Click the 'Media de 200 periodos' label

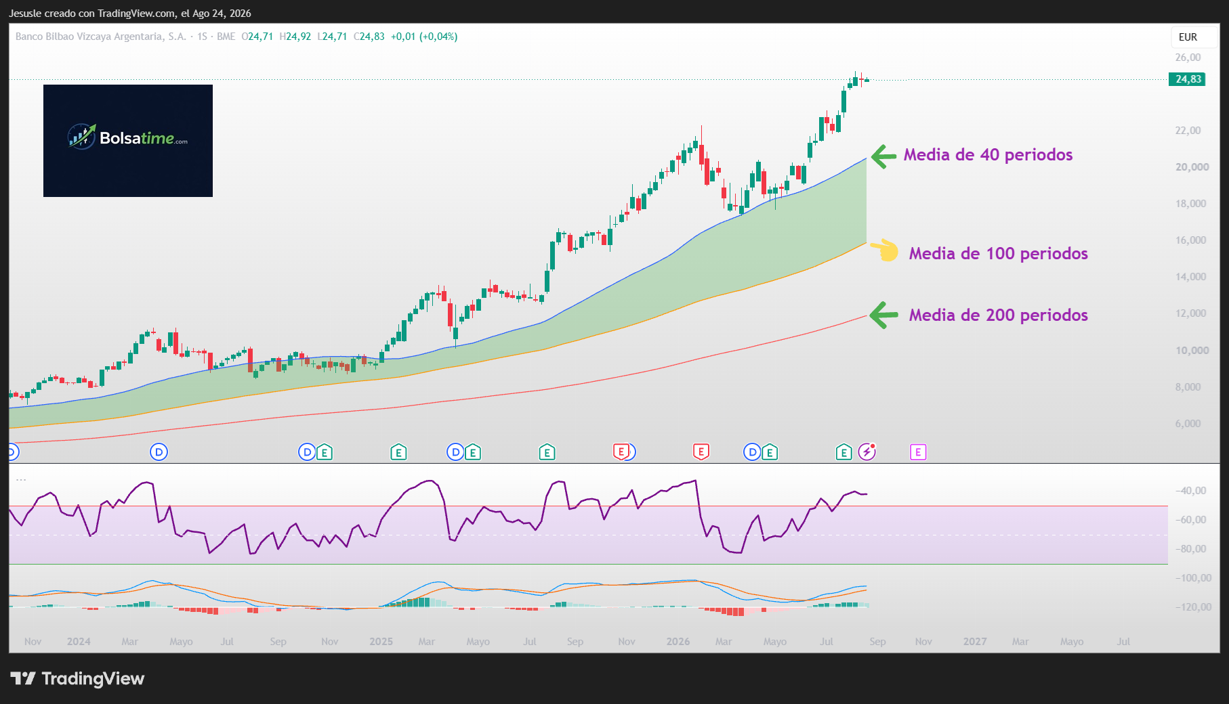(x=998, y=315)
